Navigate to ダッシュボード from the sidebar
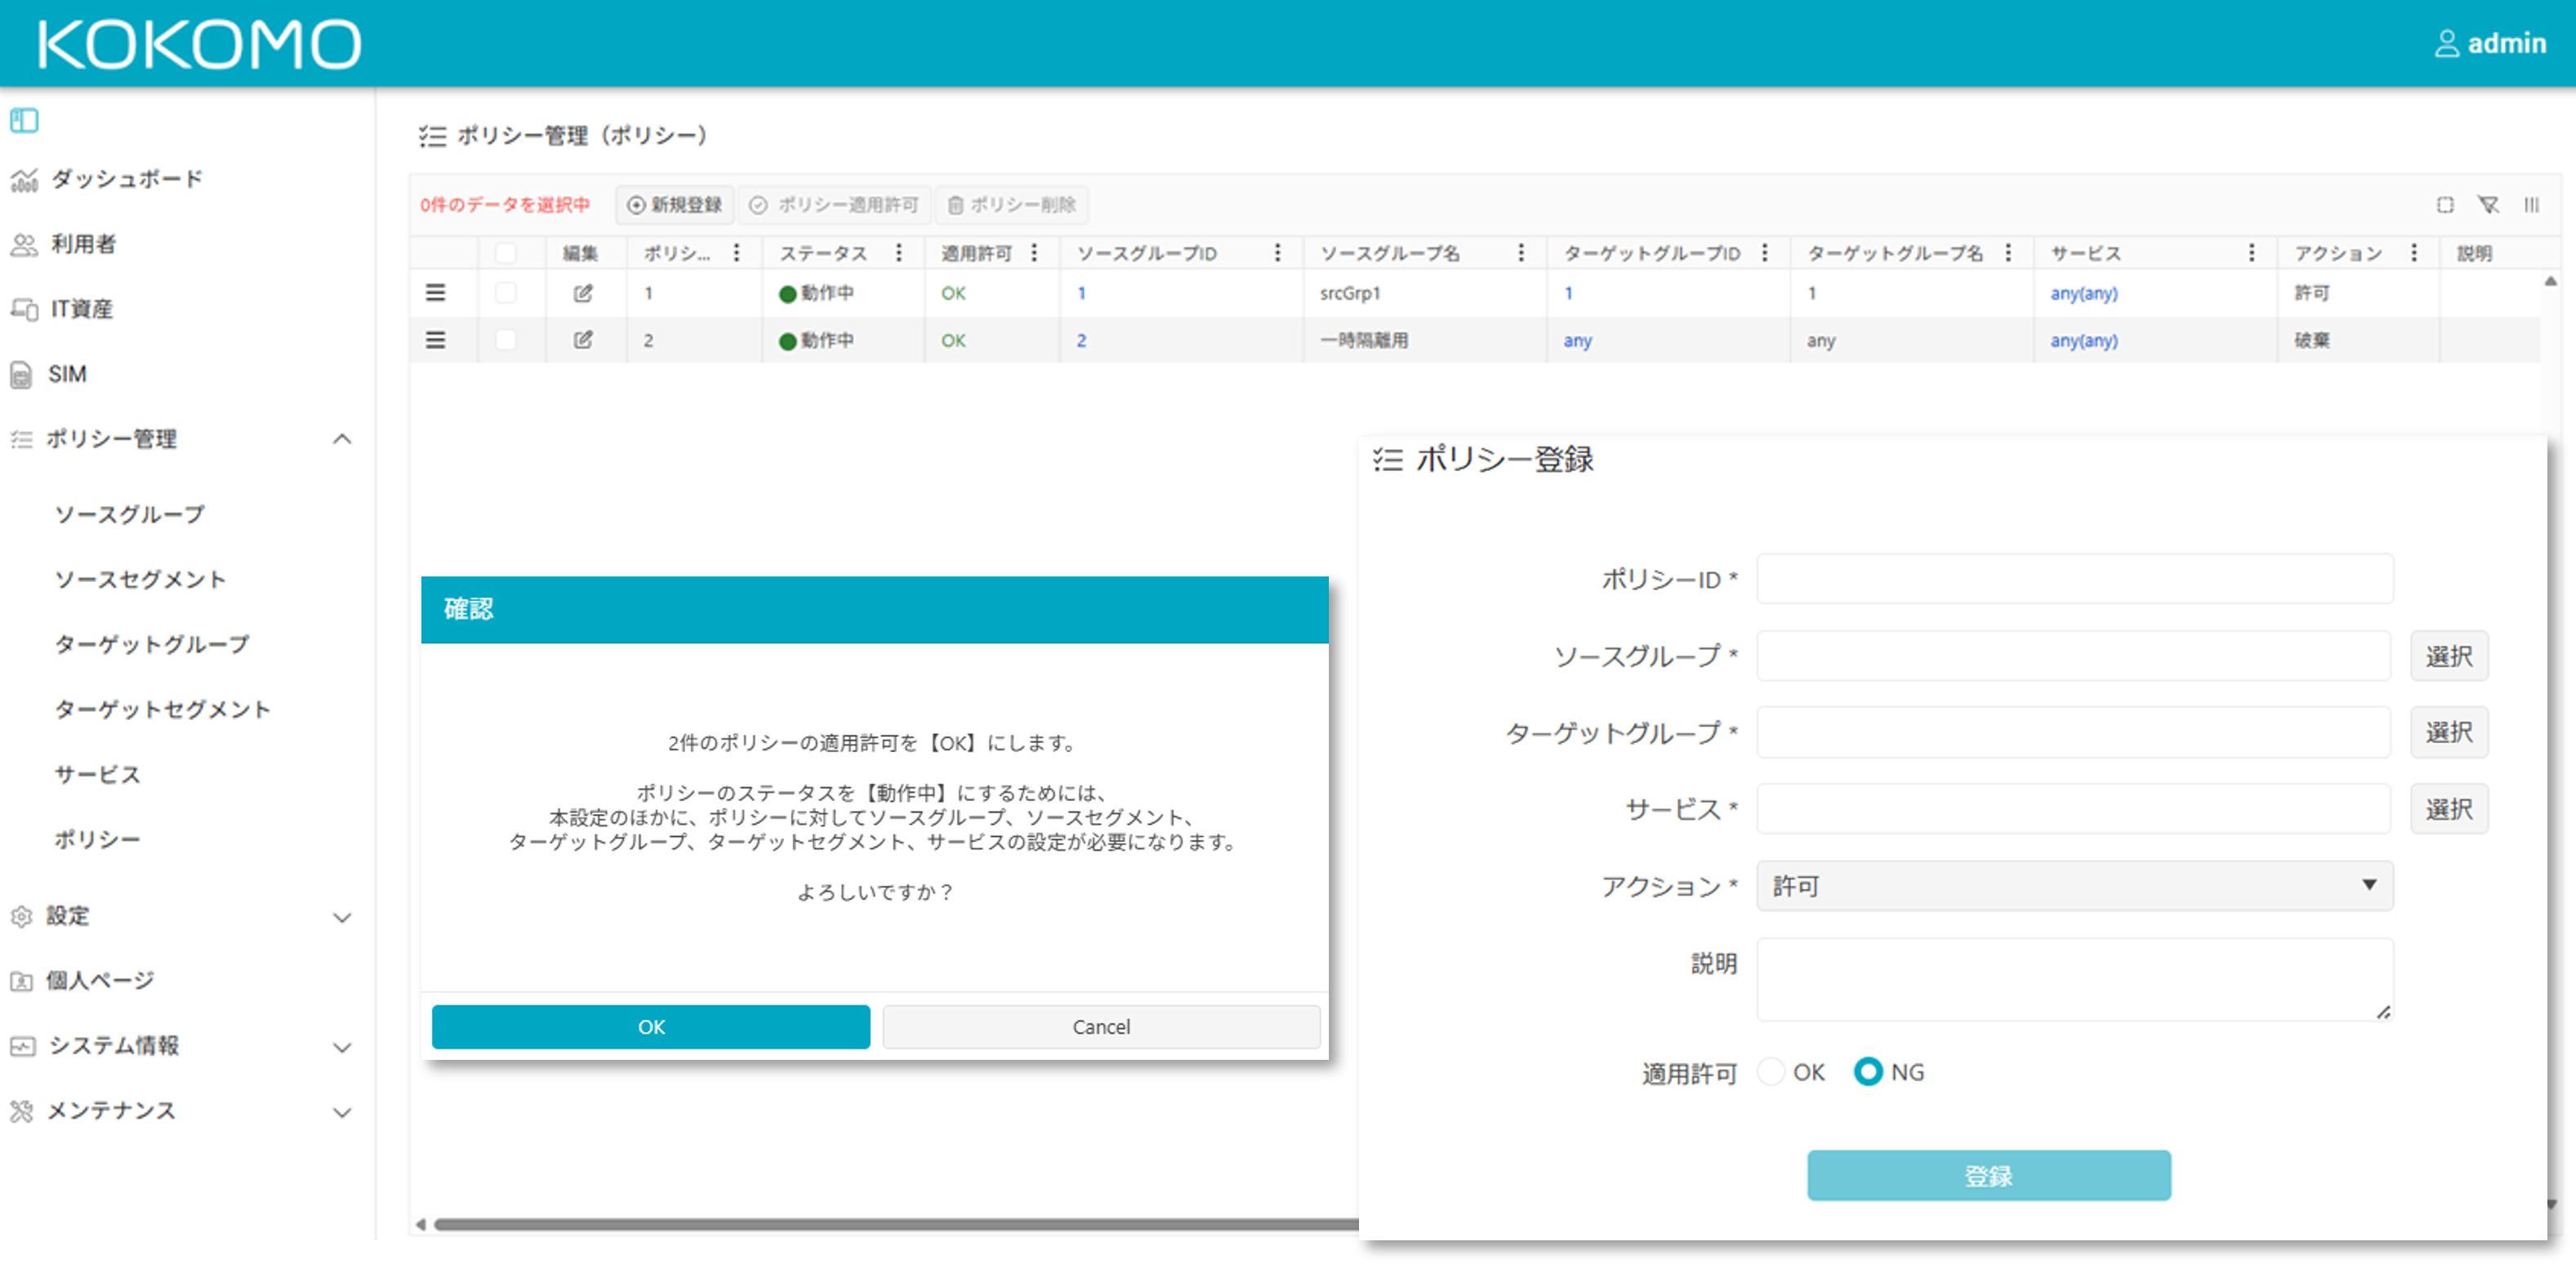The width and height of the screenshot is (2576, 1264). 125,178
